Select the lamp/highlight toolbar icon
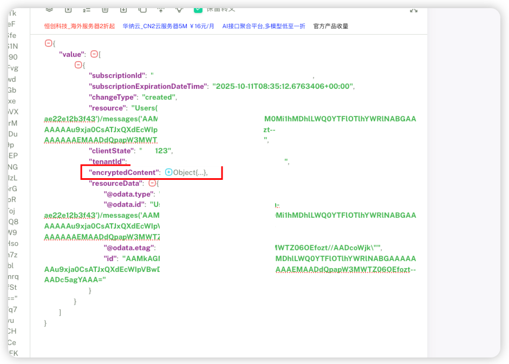 (x=179, y=9)
